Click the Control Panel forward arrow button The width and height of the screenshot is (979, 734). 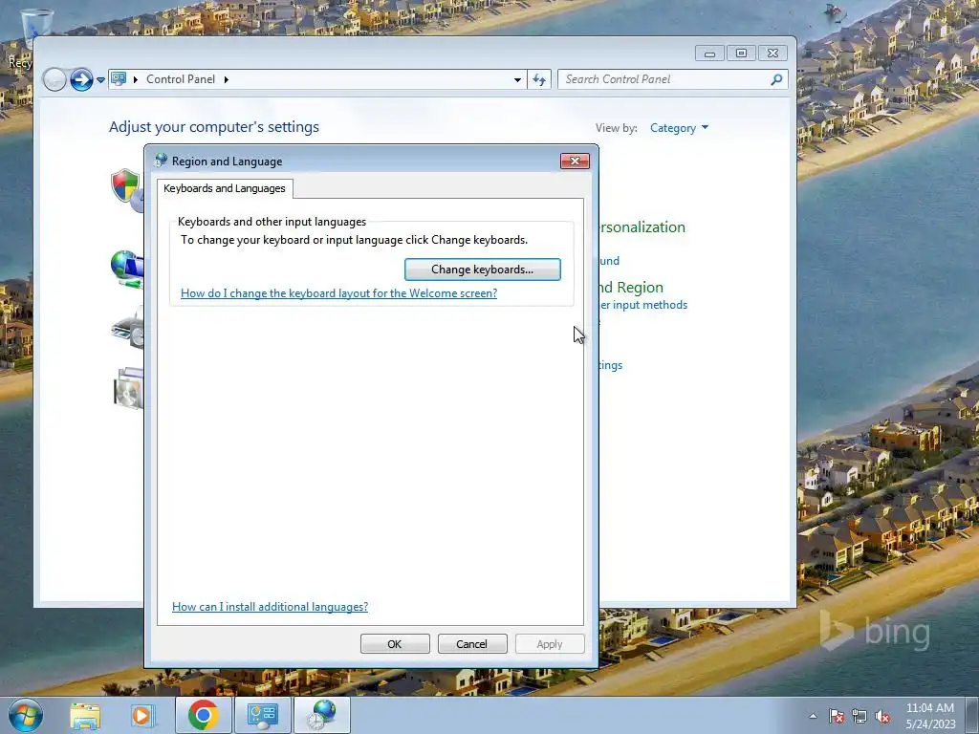(81, 80)
